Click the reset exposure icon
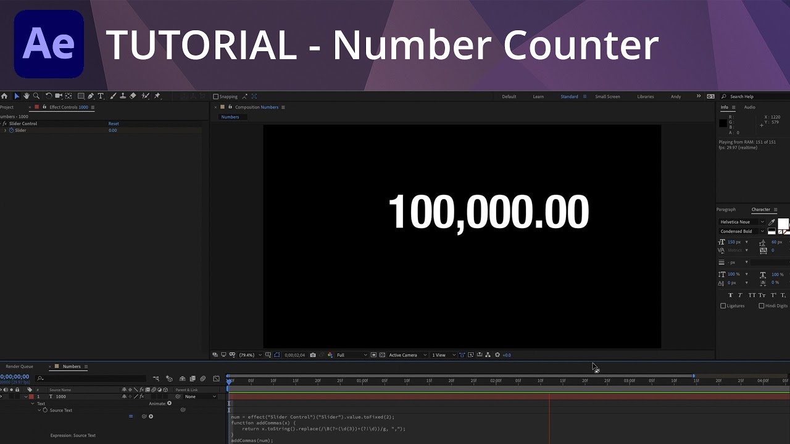The image size is (790, 444). (x=497, y=355)
